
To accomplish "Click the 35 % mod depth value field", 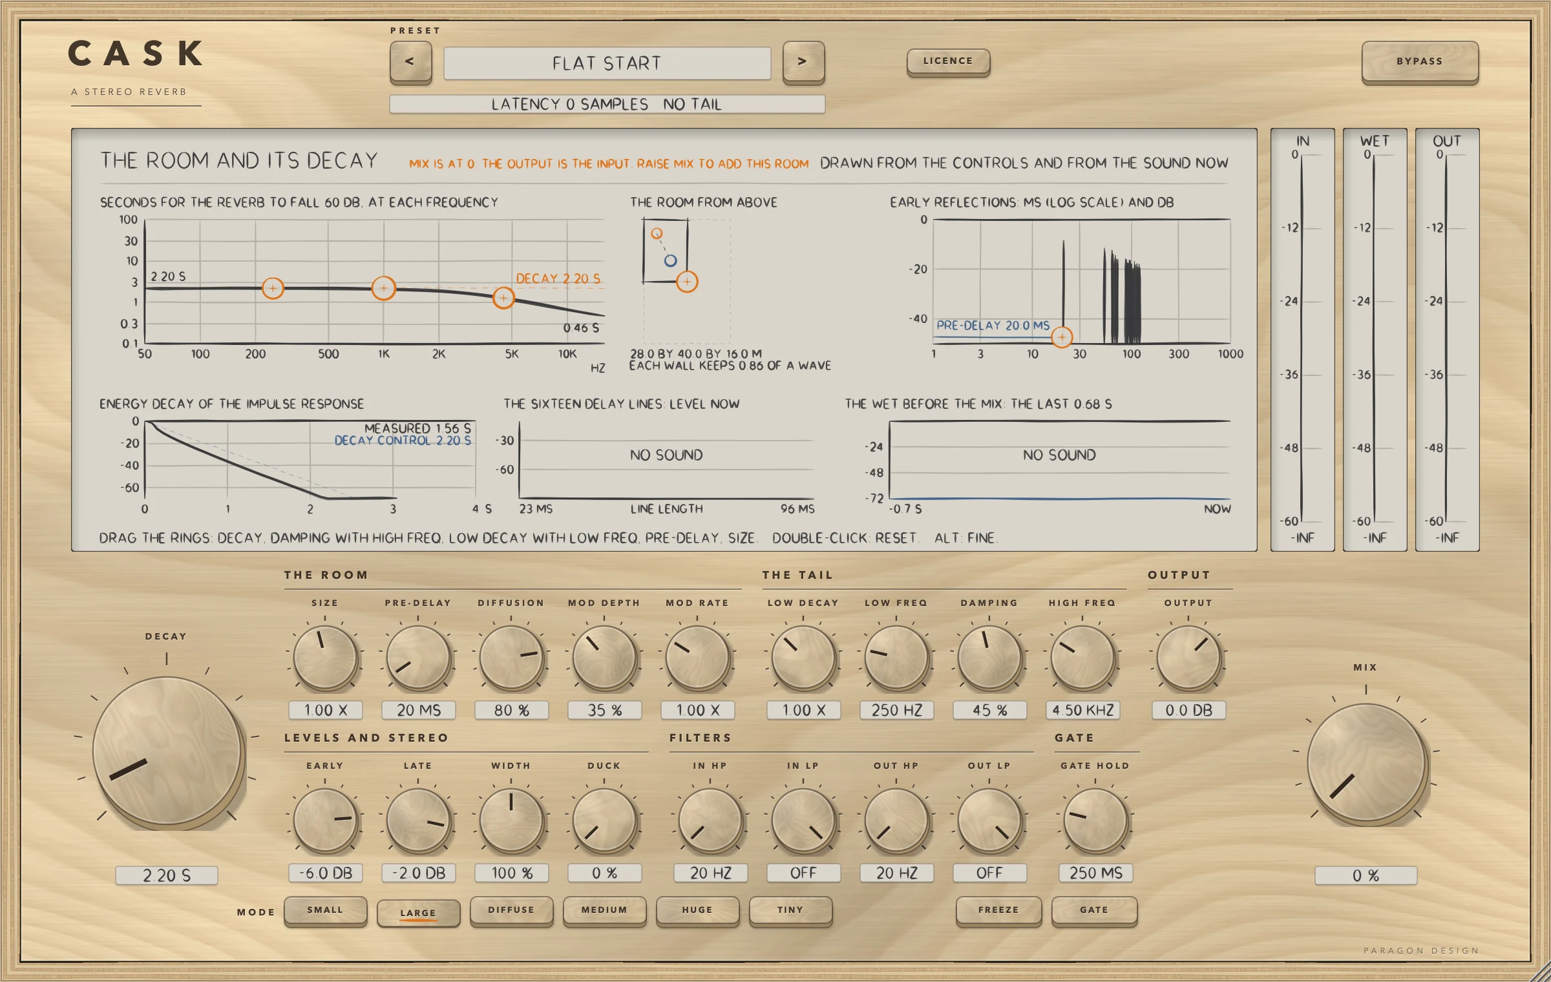I will pyautogui.click(x=605, y=710).
